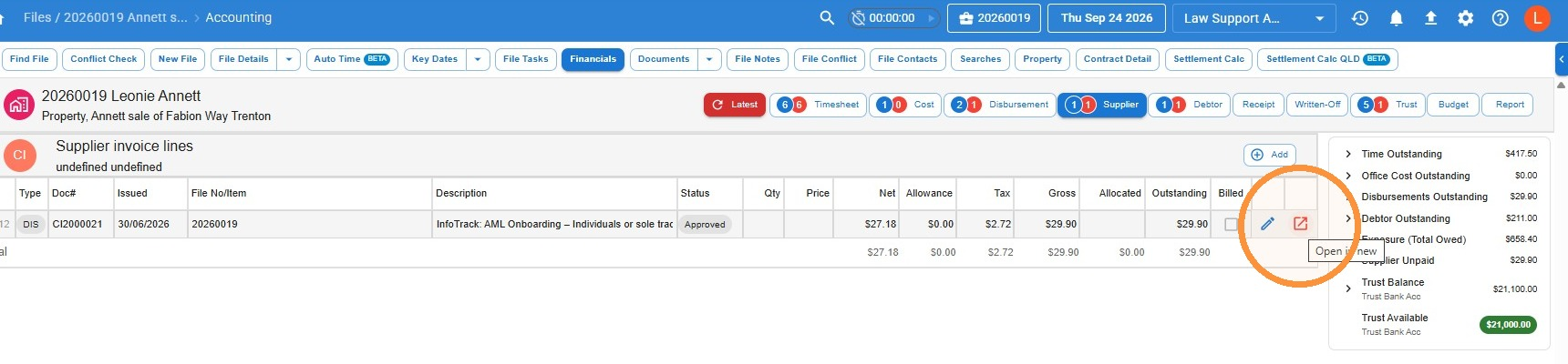This screenshot has height=364, width=1568.
Task: Open the Written-Off tab
Action: click(x=1317, y=105)
